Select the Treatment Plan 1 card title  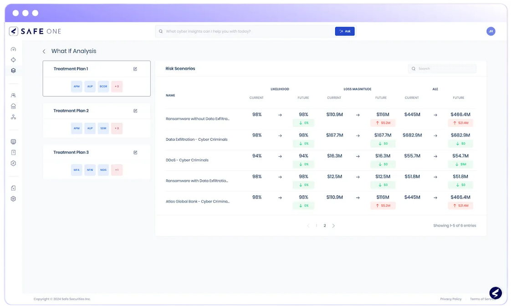[x=71, y=69]
